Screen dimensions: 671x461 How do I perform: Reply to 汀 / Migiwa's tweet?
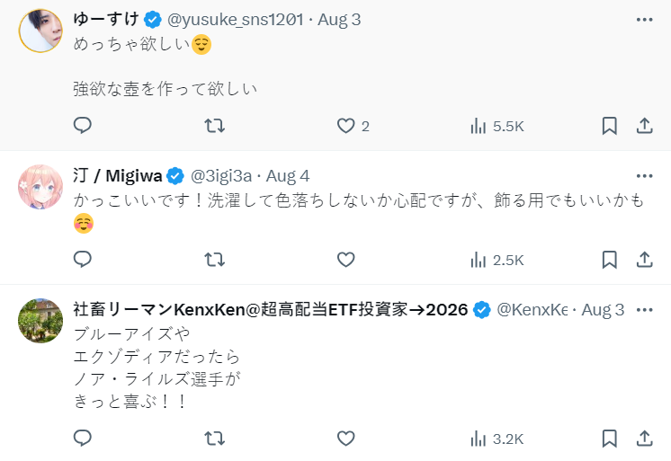pyautogui.click(x=83, y=260)
